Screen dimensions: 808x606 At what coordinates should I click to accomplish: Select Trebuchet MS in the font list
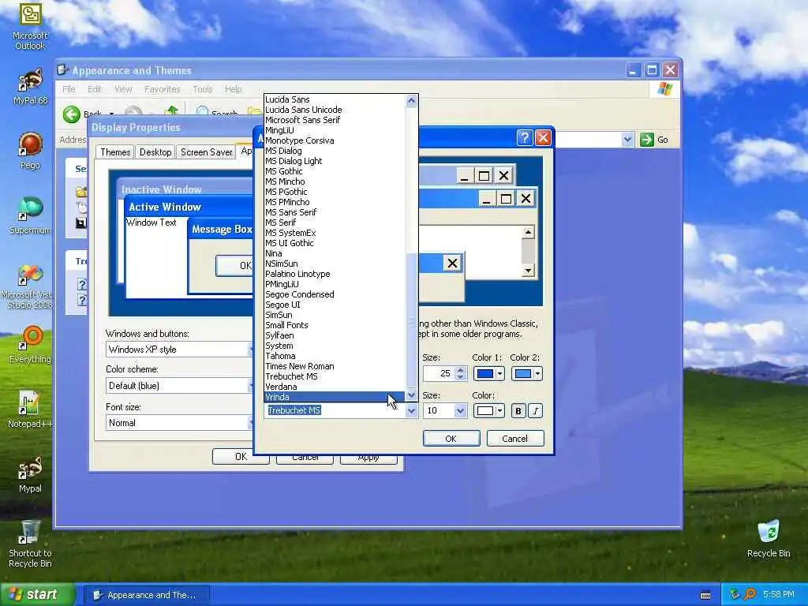(x=335, y=376)
